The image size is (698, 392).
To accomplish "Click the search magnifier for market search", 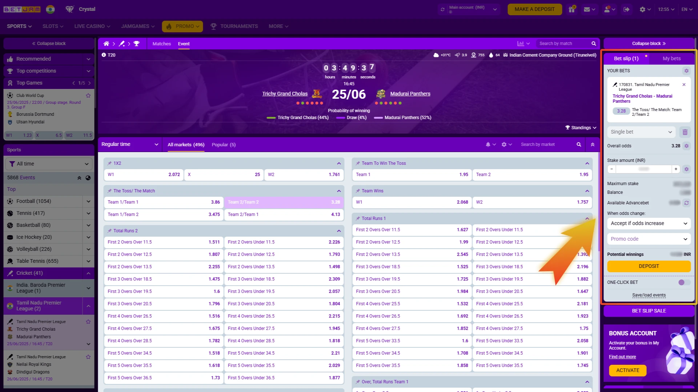I will click(579, 144).
